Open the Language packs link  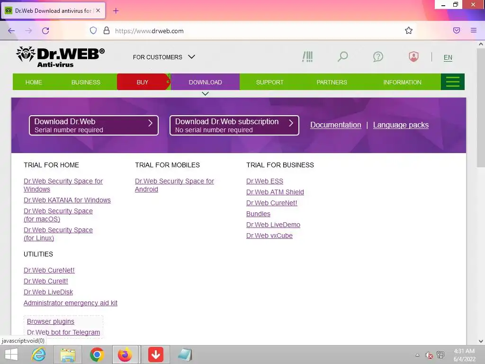[401, 125]
